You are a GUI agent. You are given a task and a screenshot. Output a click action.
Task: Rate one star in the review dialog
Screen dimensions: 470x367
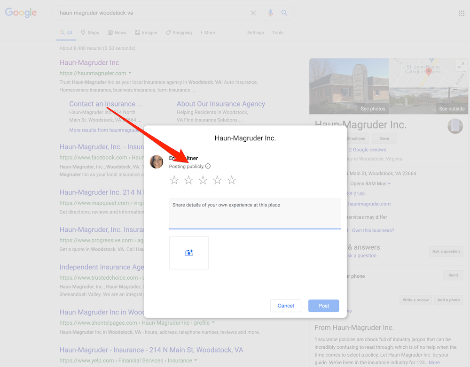pyautogui.click(x=174, y=180)
